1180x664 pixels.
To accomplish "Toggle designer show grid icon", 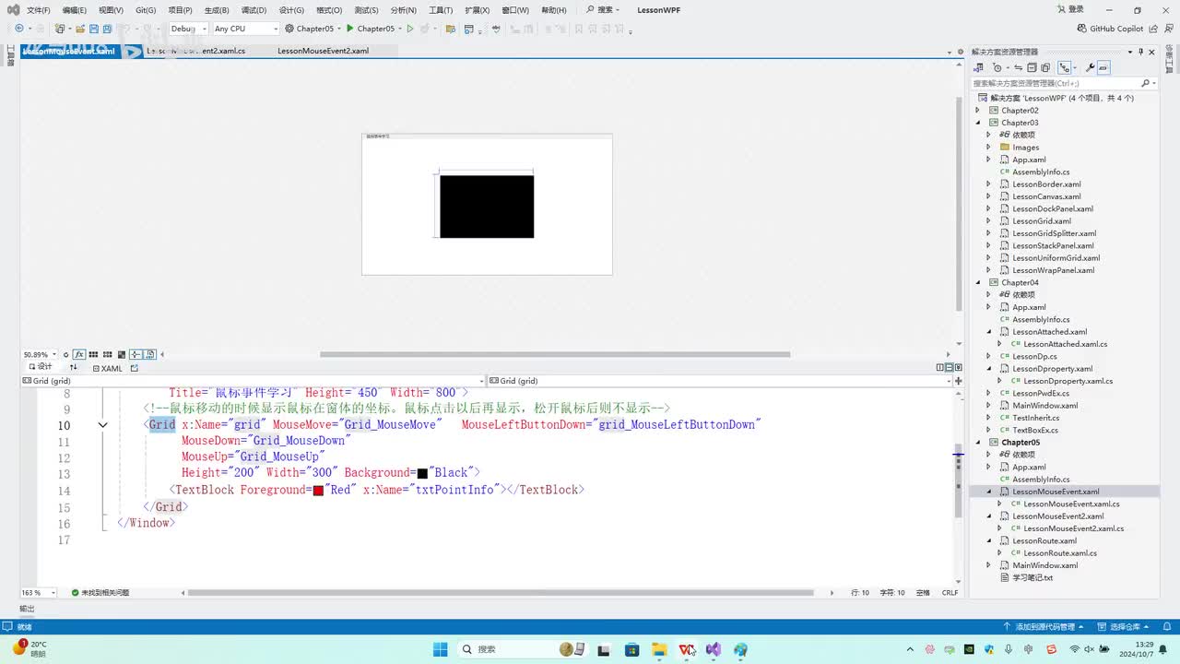I will 94,354.
